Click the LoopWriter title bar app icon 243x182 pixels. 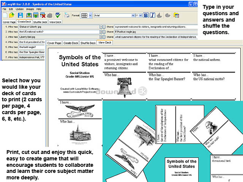pyautogui.click(x=3, y=4)
